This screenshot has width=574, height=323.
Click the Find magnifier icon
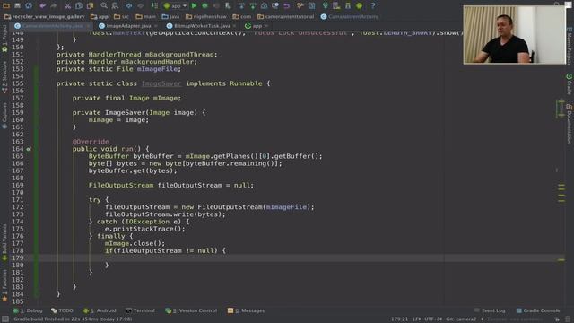click(104, 5)
